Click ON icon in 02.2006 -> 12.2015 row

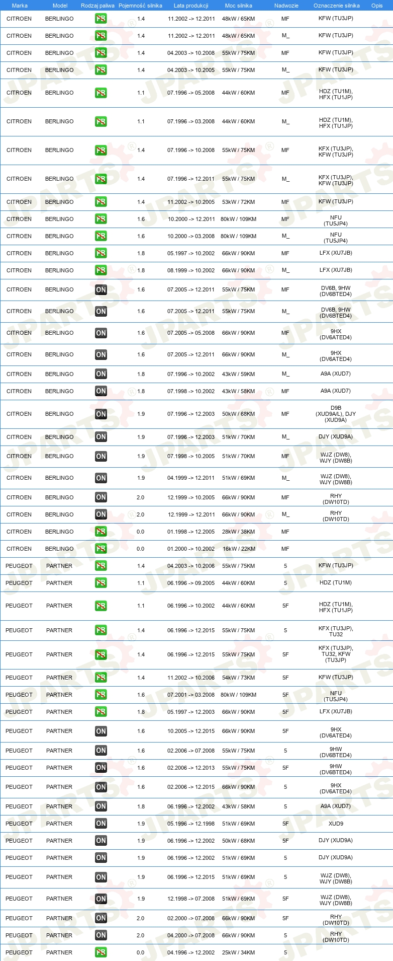coord(101,787)
